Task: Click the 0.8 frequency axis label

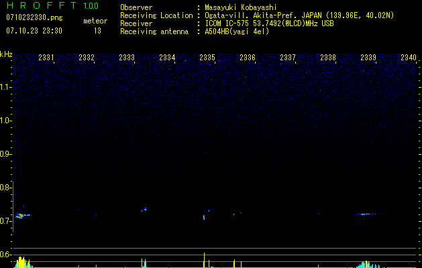Action: [5, 188]
